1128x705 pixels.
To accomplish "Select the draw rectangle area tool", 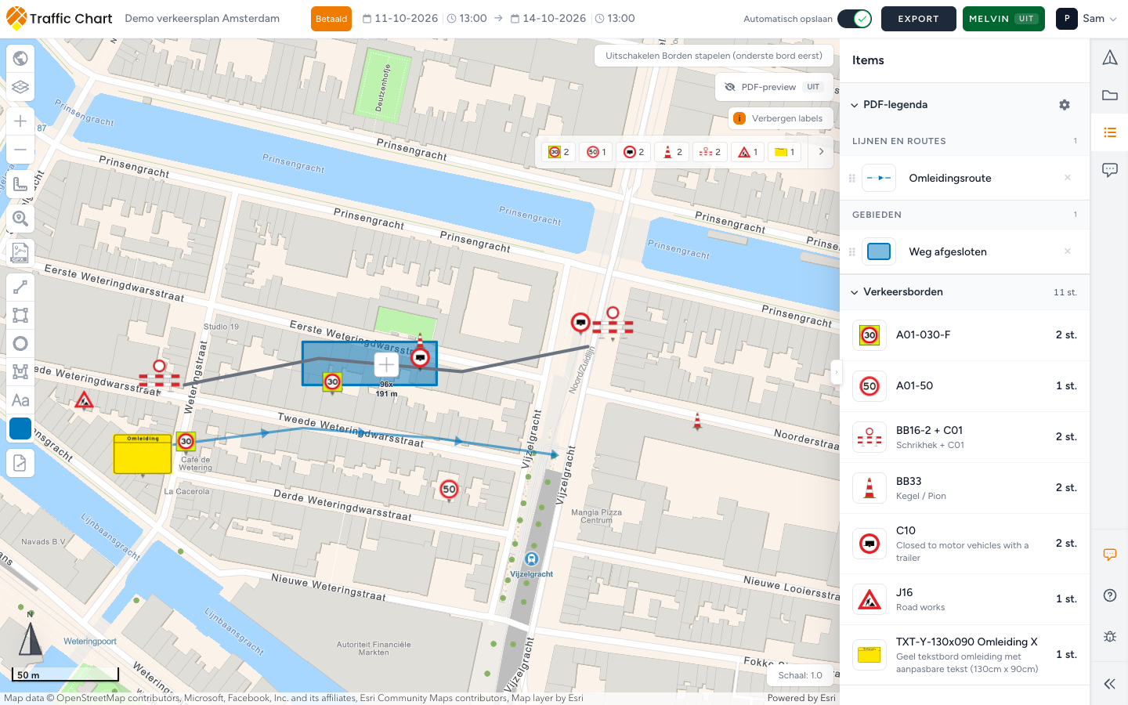I will 20,316.
